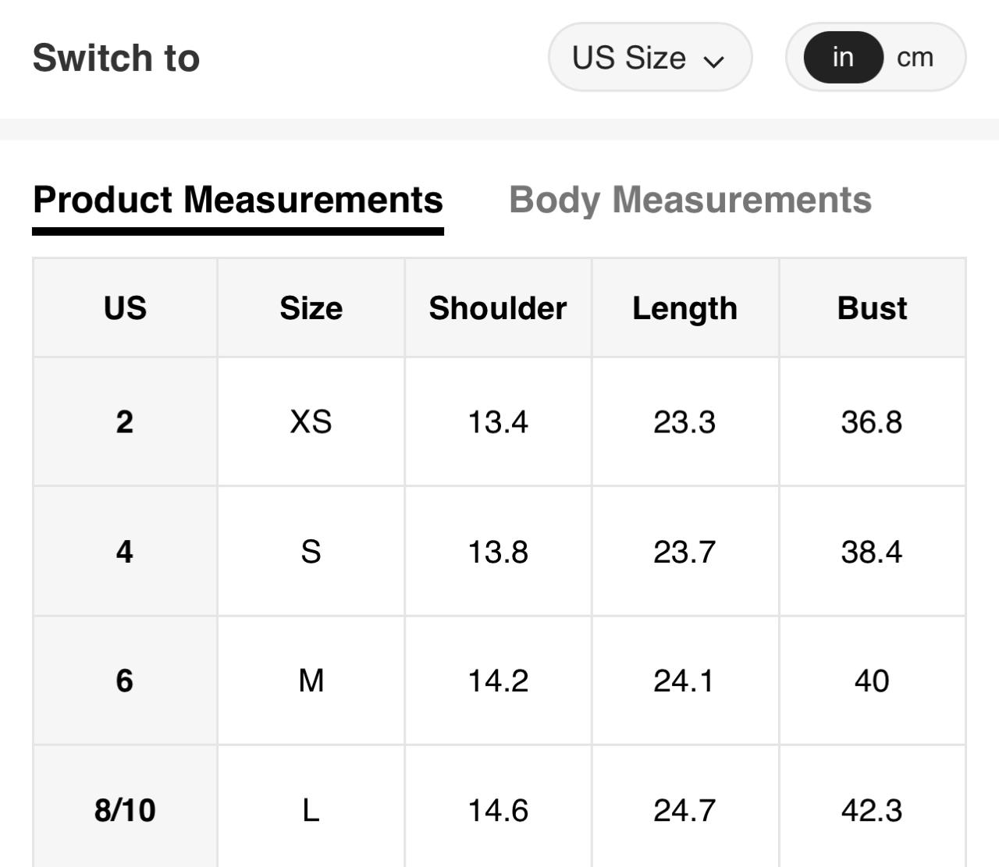Open the Product Measurements tab

pos(238,200)
